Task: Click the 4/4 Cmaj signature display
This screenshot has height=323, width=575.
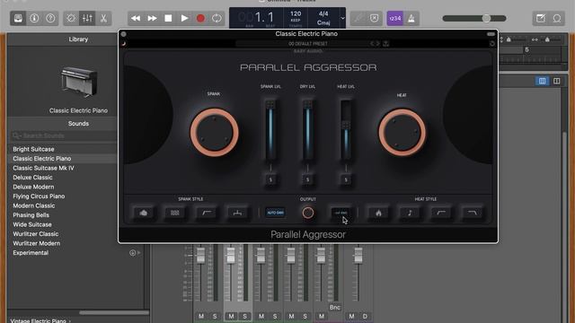Action: 323,18
